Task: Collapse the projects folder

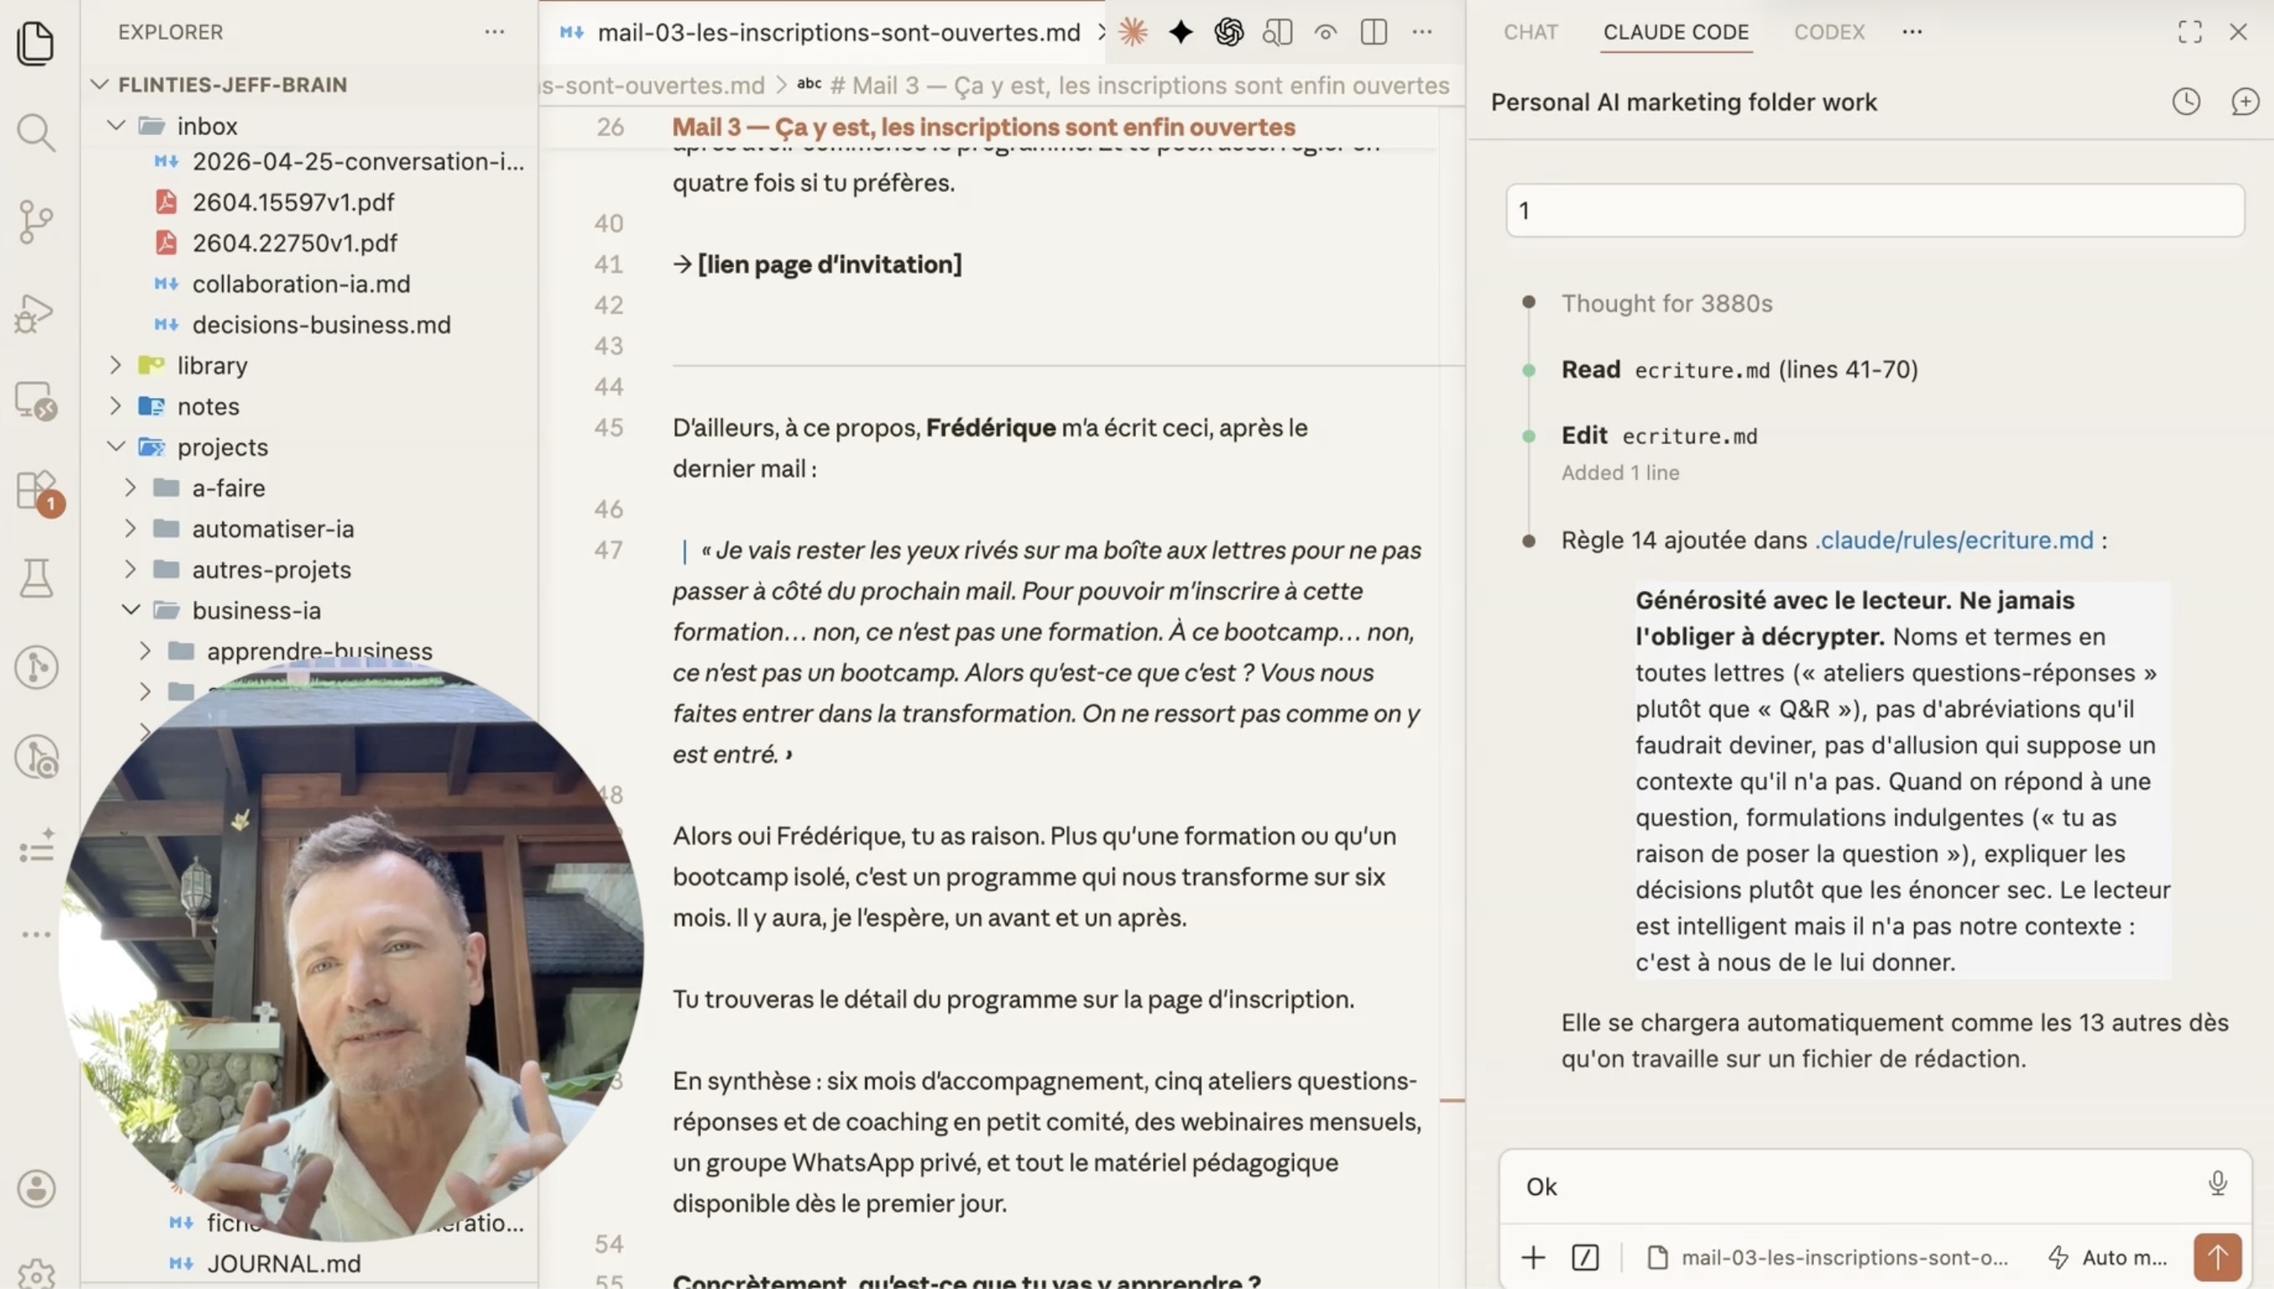Action: [116, 446]
